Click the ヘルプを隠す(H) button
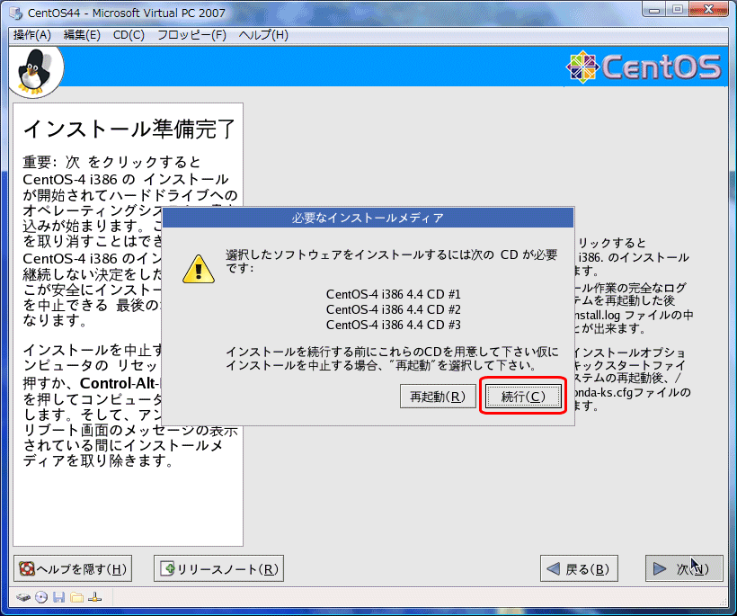Viewport: 737px width, 616px height. [73, 568]
